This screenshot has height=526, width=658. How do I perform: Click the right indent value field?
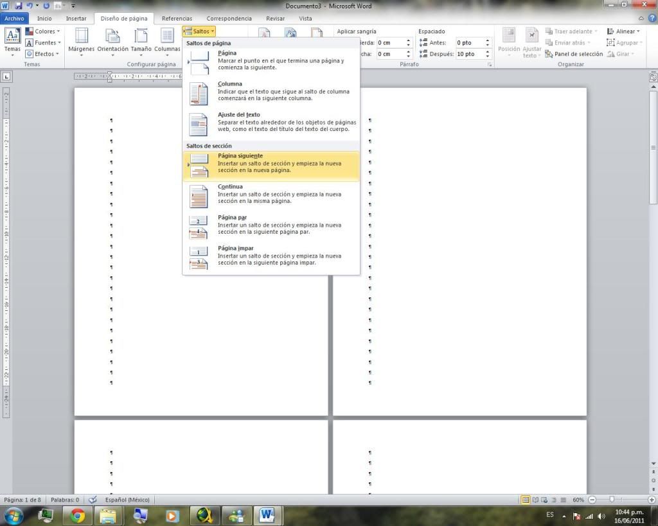(391, 54)
